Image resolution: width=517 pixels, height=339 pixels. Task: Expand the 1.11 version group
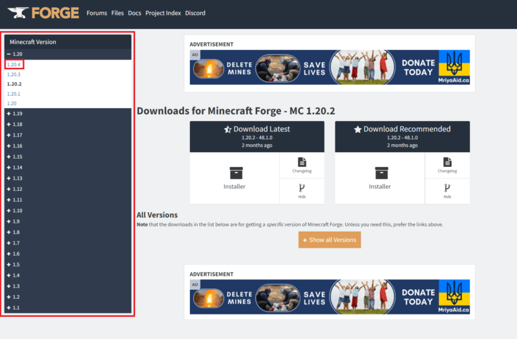pos(68,200)
